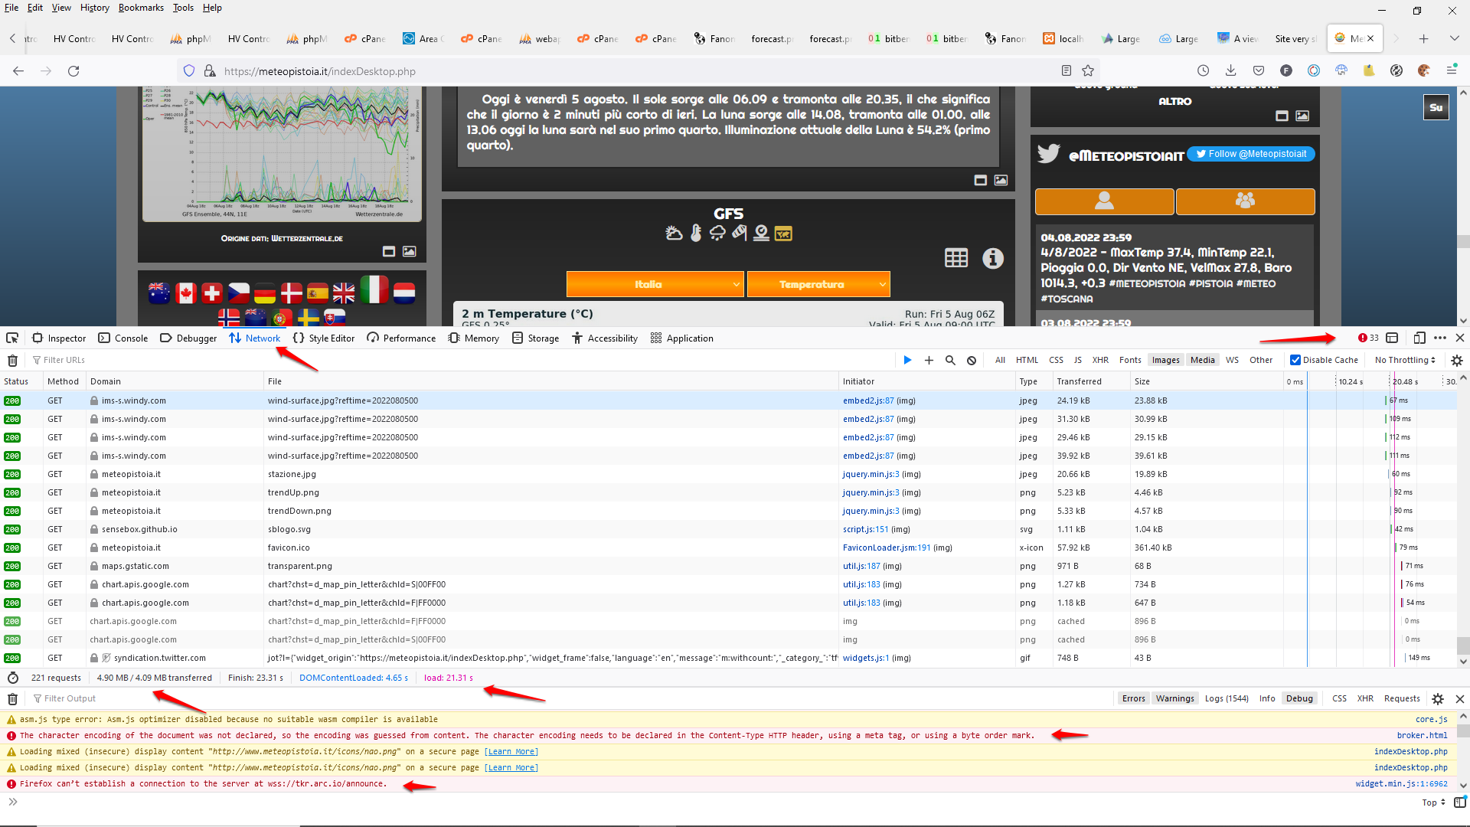Clear the network request log with trash icon
1470x827 pixels.
pyautogui.click(x=12, y=360)
